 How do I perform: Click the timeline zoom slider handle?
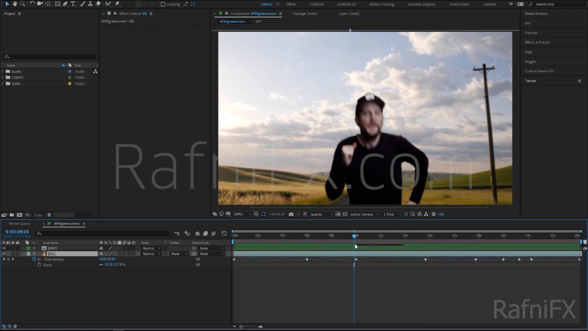click(241, 326)
